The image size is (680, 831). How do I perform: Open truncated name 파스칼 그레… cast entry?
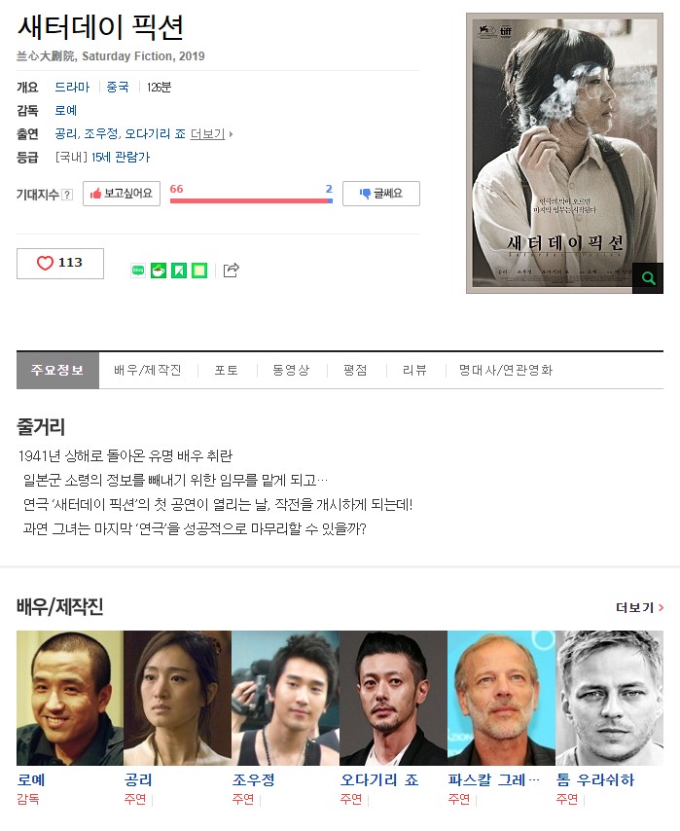[493, 779]
